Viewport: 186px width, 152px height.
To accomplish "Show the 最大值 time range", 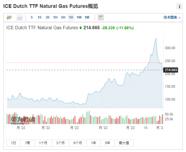I will tap(124, 143).
